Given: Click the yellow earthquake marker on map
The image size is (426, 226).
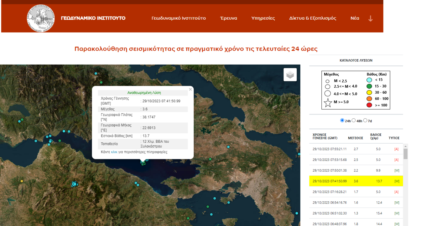Looking at the screenshot, I should (22, 181).
